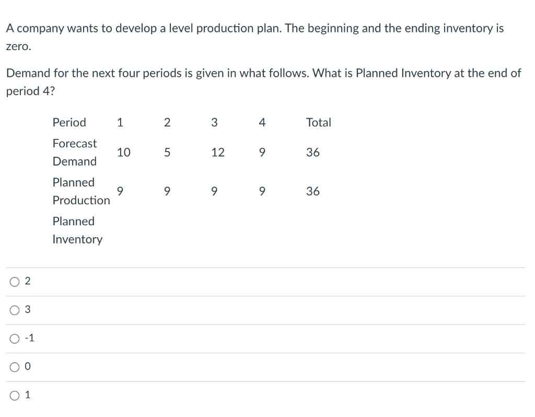Viewport: 535px width, 417px height.
Task: Click the period number 4 column header
Action: click(x=262, y=122)
